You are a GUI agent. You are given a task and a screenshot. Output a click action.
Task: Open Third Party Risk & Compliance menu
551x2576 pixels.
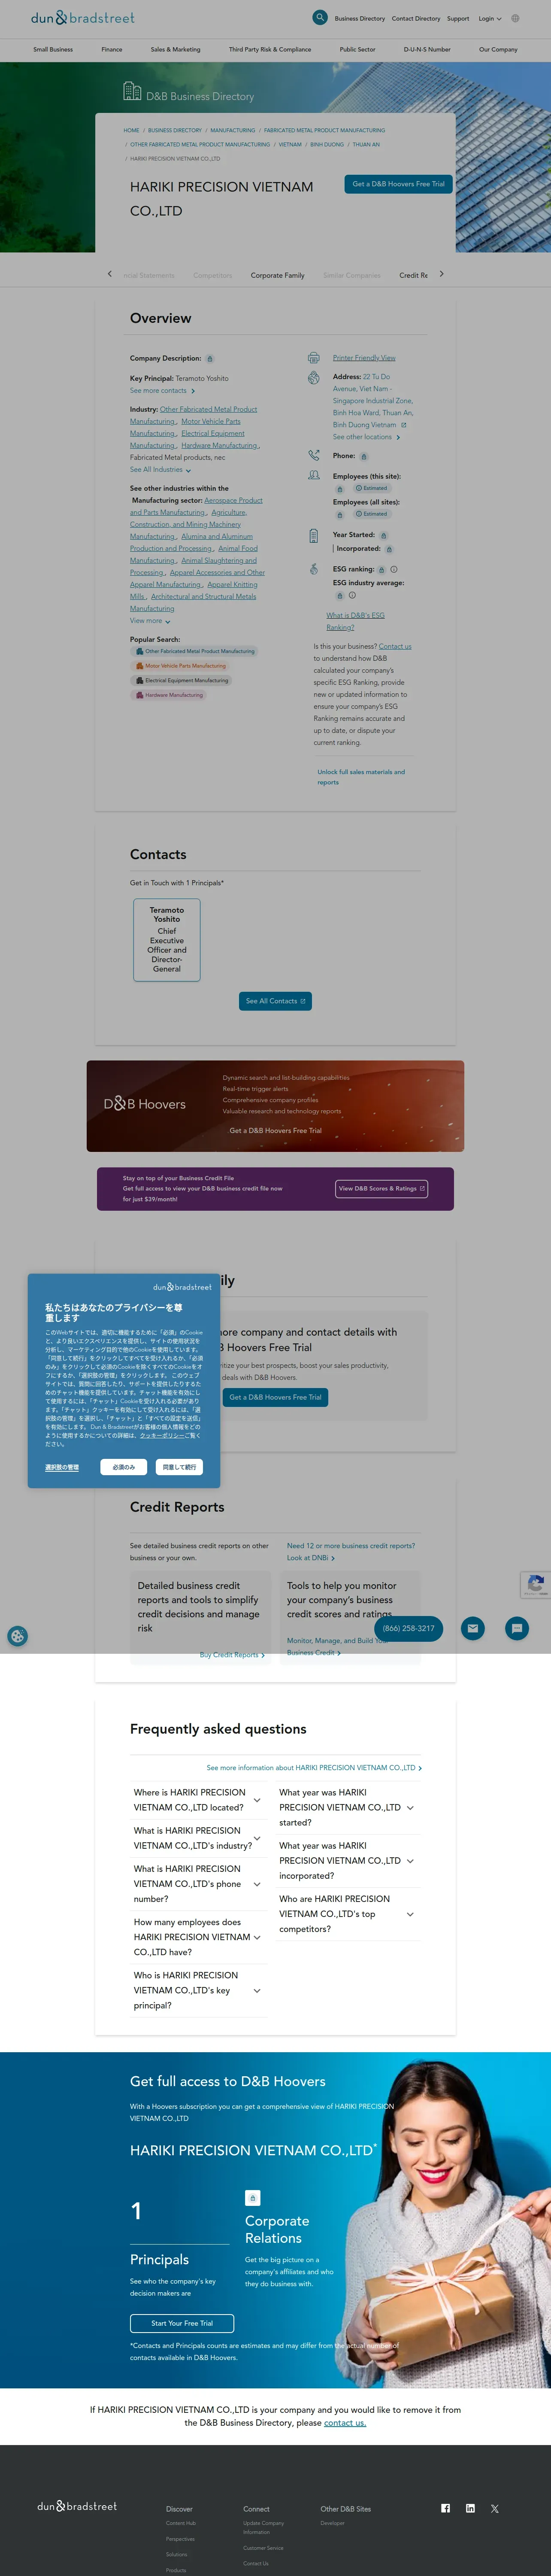270,49
